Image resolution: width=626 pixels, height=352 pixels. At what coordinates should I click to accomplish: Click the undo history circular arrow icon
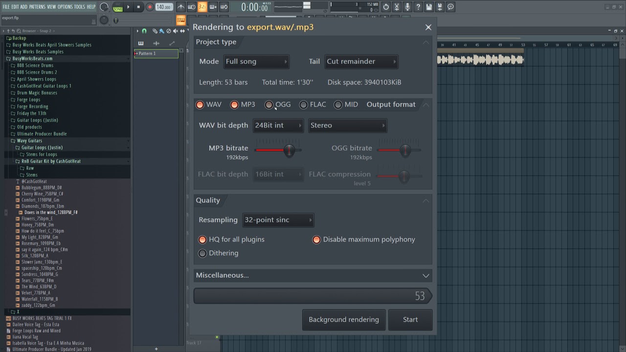[386, 7]
